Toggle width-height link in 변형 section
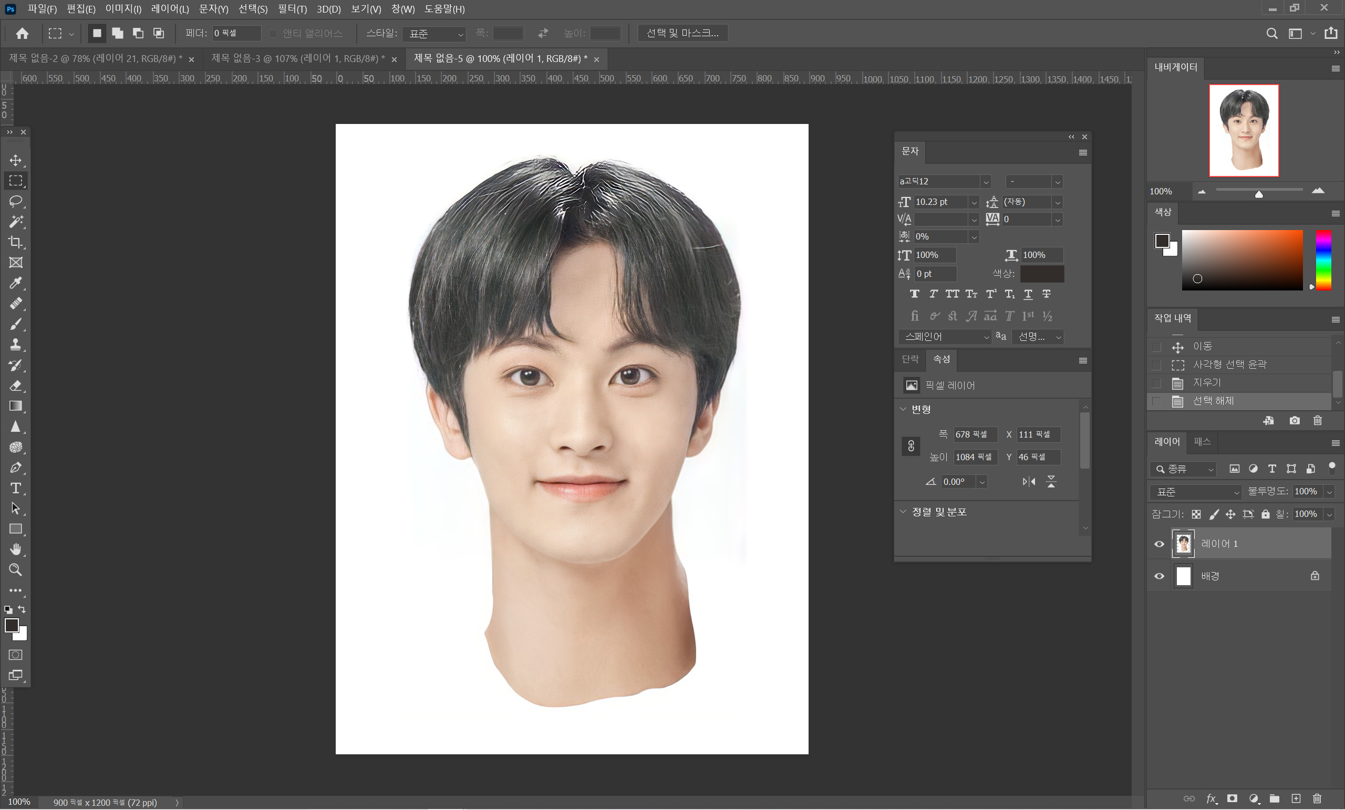 [911, 446]
